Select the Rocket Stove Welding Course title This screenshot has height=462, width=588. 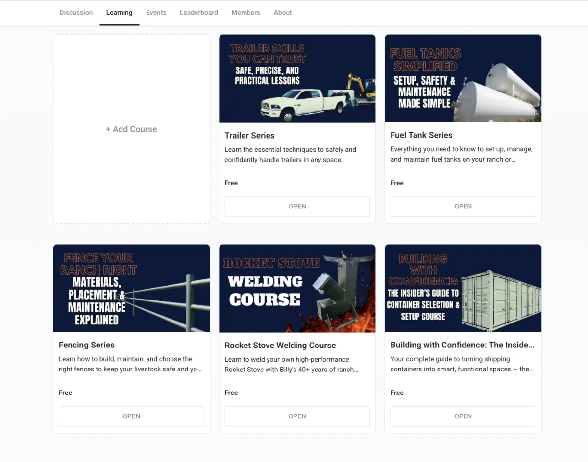(280, 346)
